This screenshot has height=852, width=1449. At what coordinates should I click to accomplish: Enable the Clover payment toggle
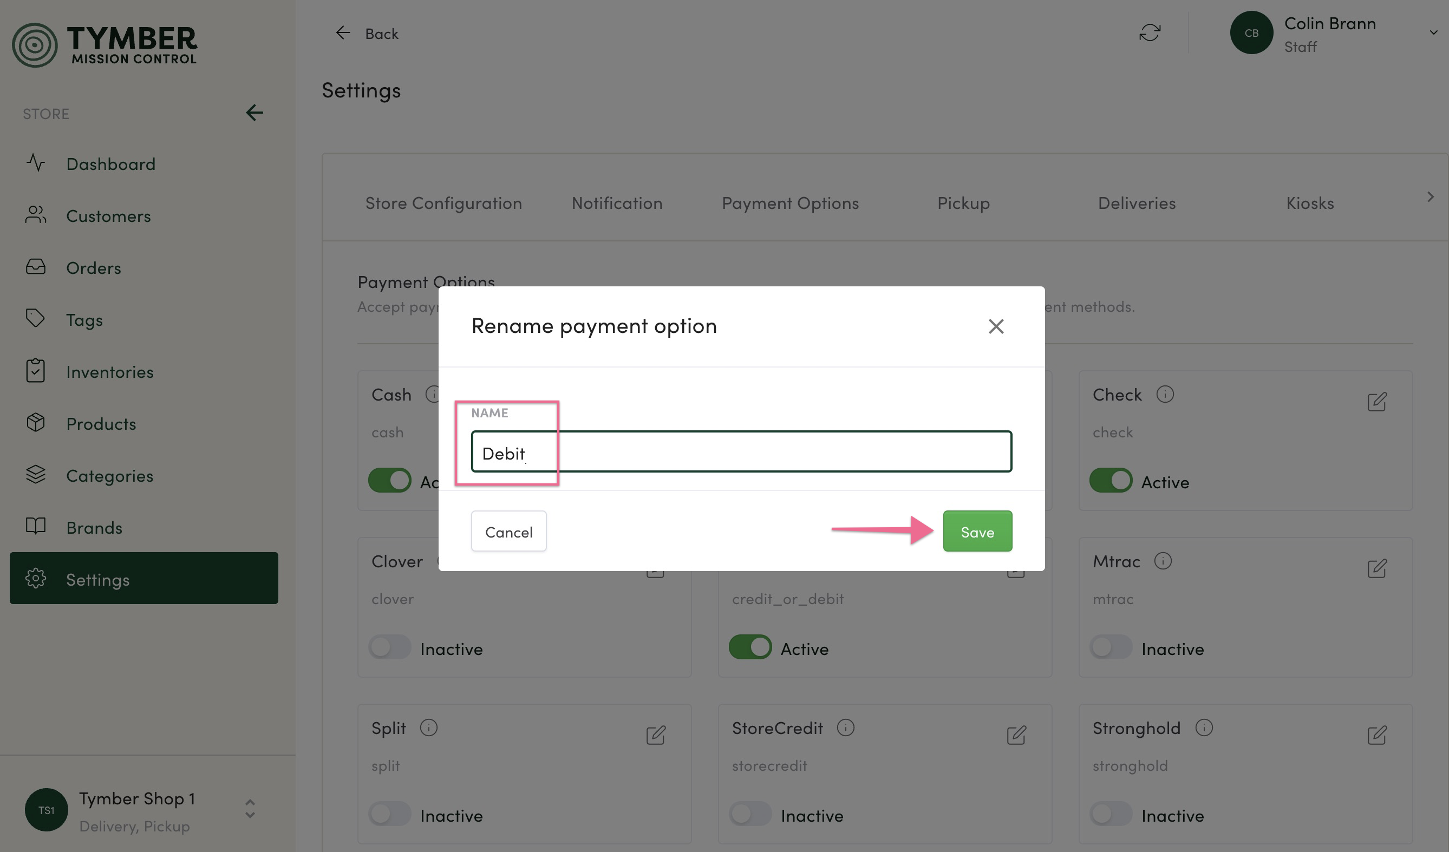[390, 647]
